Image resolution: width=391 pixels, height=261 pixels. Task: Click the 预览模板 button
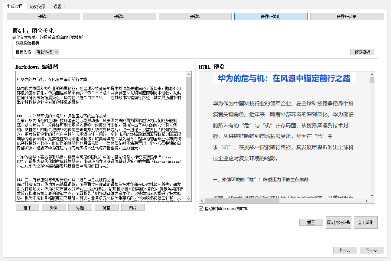tap(362, 52)
